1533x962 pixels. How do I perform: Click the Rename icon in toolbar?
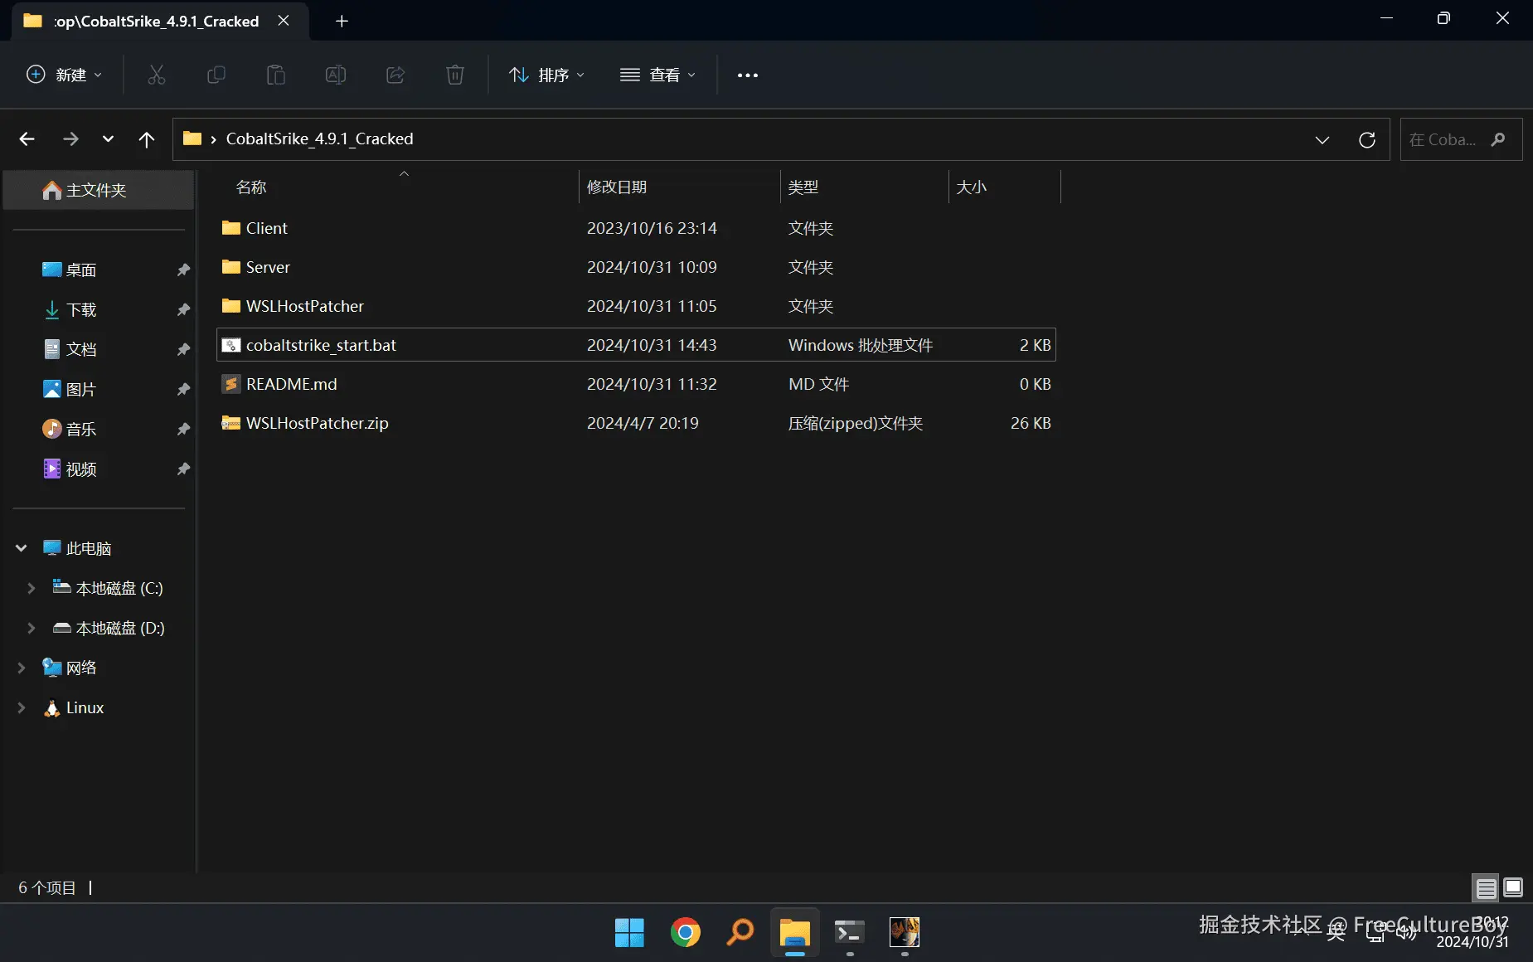tap(335, 75)
